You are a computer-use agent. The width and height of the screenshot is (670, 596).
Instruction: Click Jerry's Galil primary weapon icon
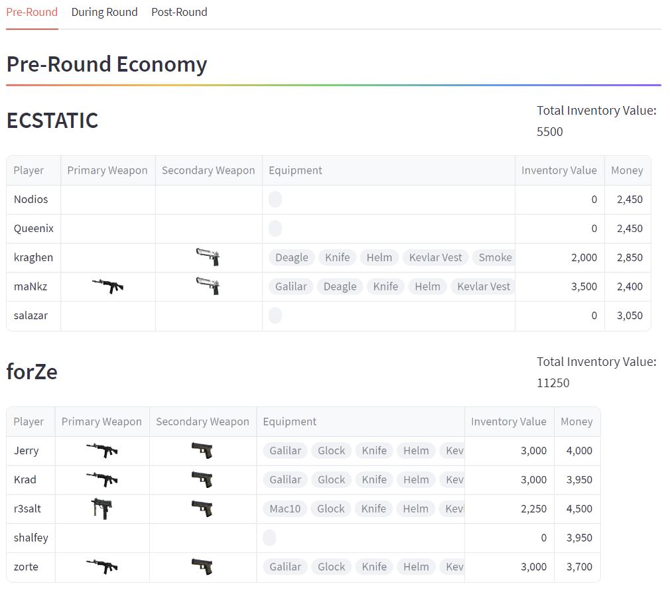102,450
